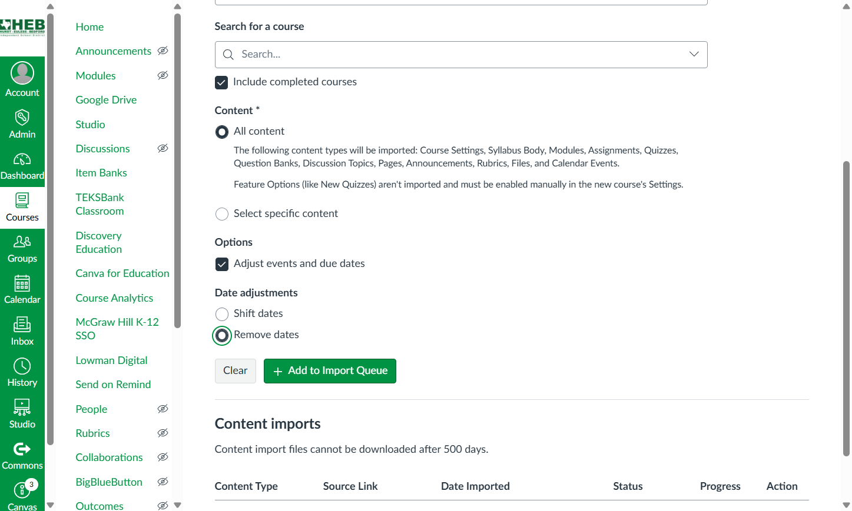Open the Commons arrow icon
The image size is (852, 511).
22,449
